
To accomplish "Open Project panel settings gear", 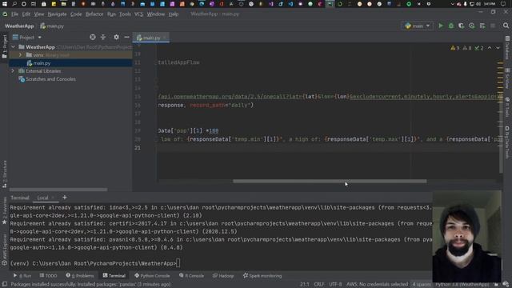I will 116,38.
